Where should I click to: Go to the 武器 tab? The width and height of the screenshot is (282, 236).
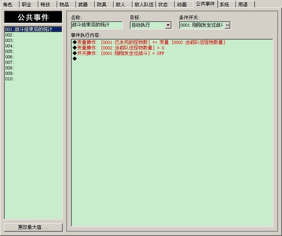[x=85, y=4]
